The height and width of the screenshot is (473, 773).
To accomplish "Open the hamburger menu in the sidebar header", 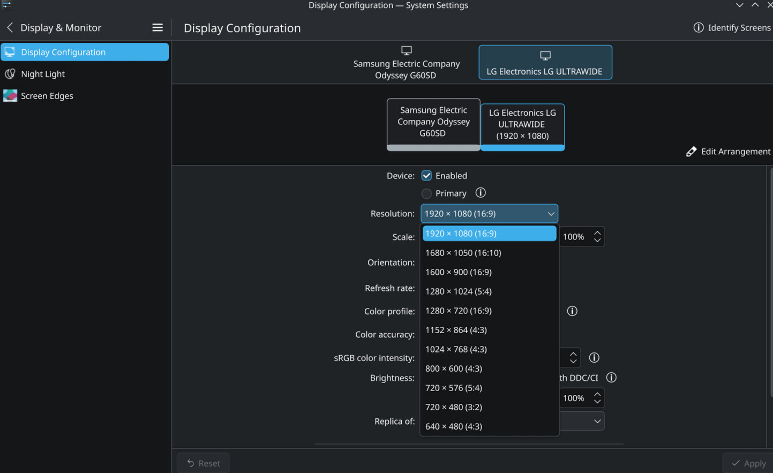I will tap(157, 27).
